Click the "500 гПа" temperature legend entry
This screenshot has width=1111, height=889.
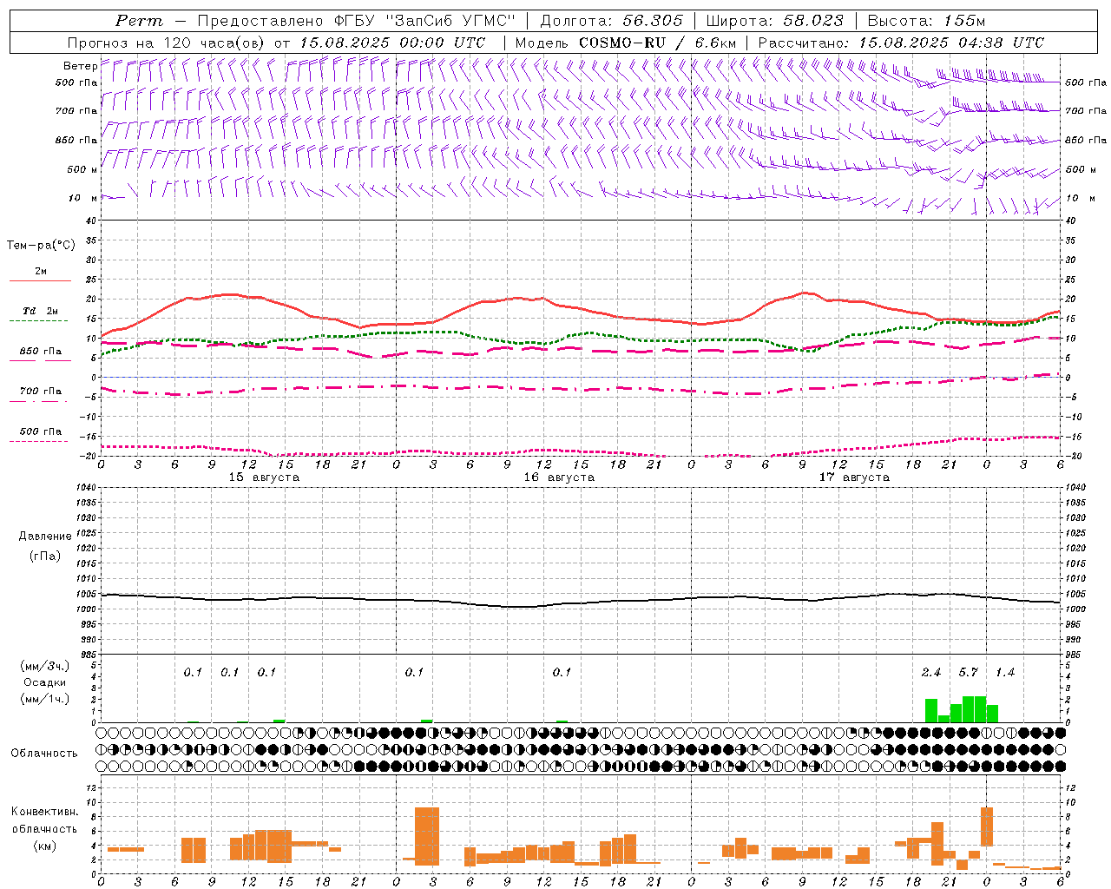coord(40,431)
